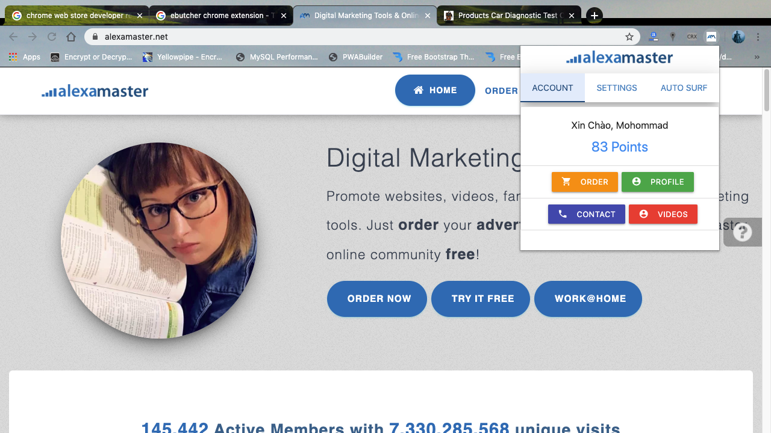
Task: Go to browser home icon
Action: (x=71, y=37)
